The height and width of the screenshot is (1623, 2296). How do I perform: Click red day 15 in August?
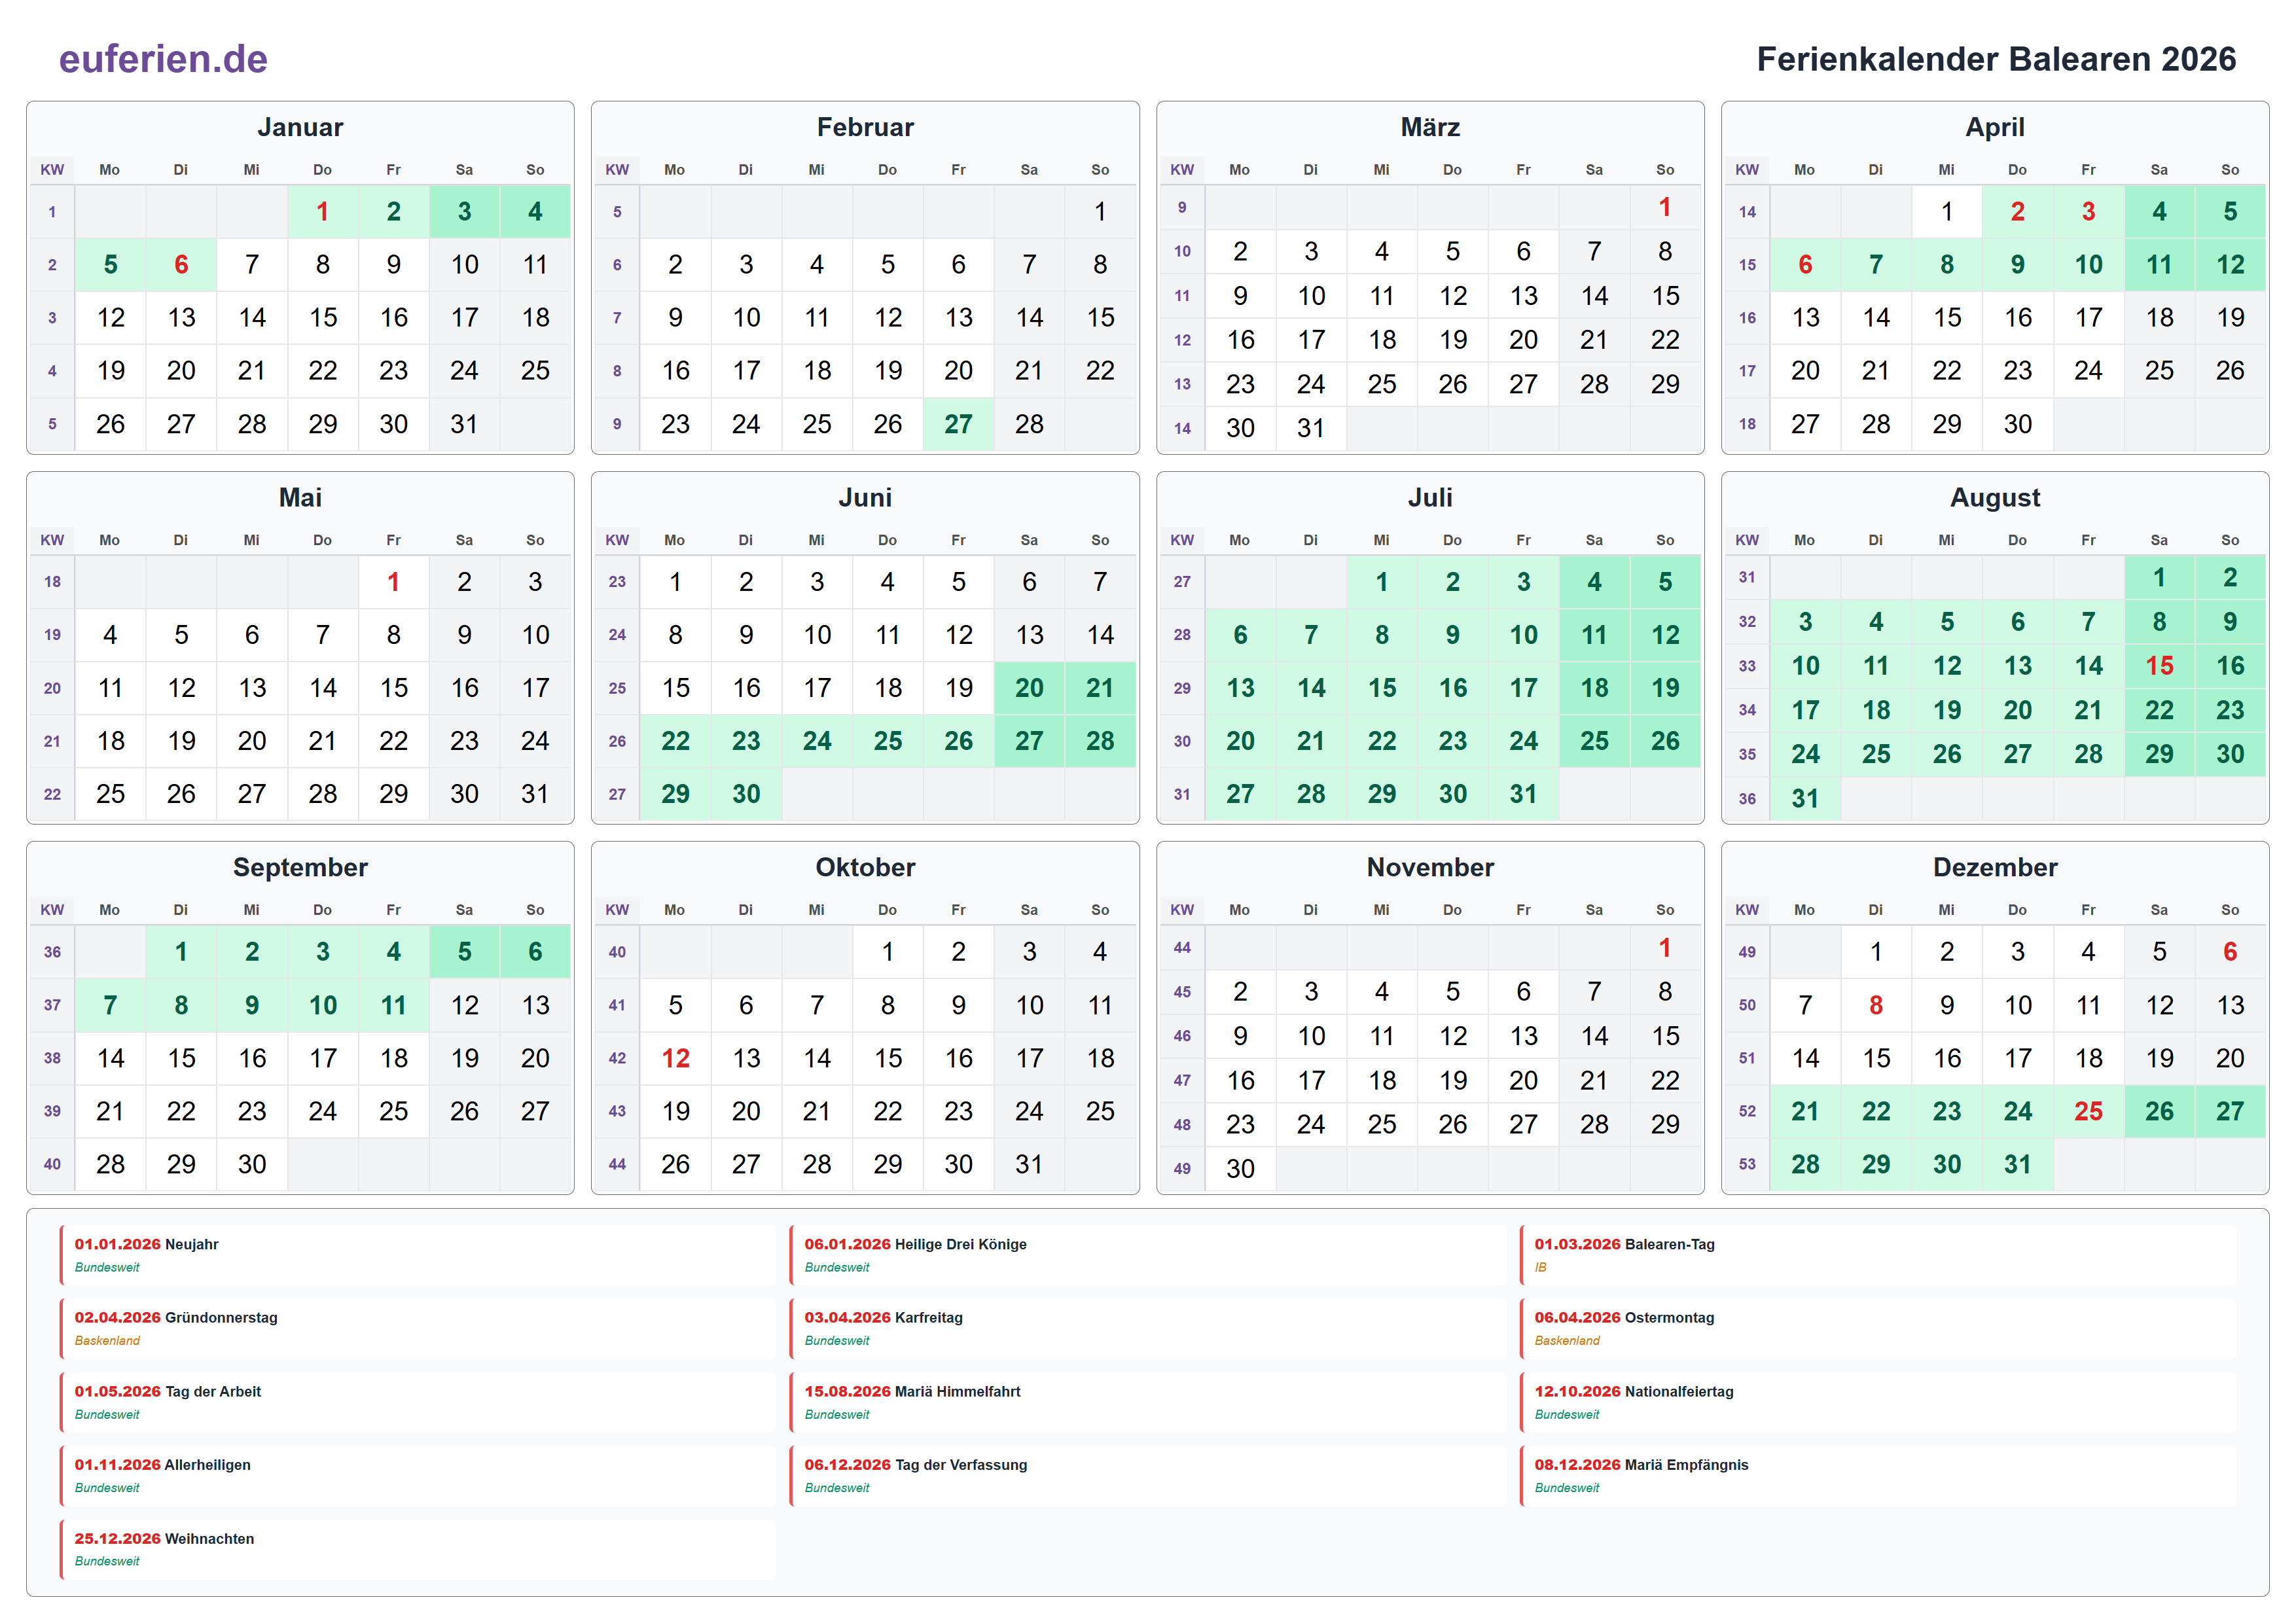pos(2159,666)
